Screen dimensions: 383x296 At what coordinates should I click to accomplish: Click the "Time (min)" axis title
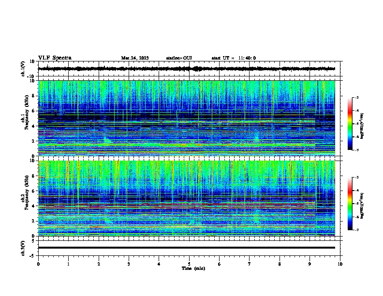[x=193, y=268]
